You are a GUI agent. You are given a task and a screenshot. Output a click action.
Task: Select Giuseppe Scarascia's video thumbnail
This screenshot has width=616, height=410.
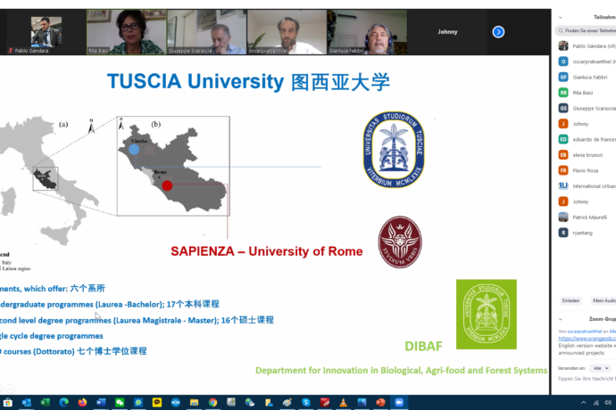click(206, 32)
